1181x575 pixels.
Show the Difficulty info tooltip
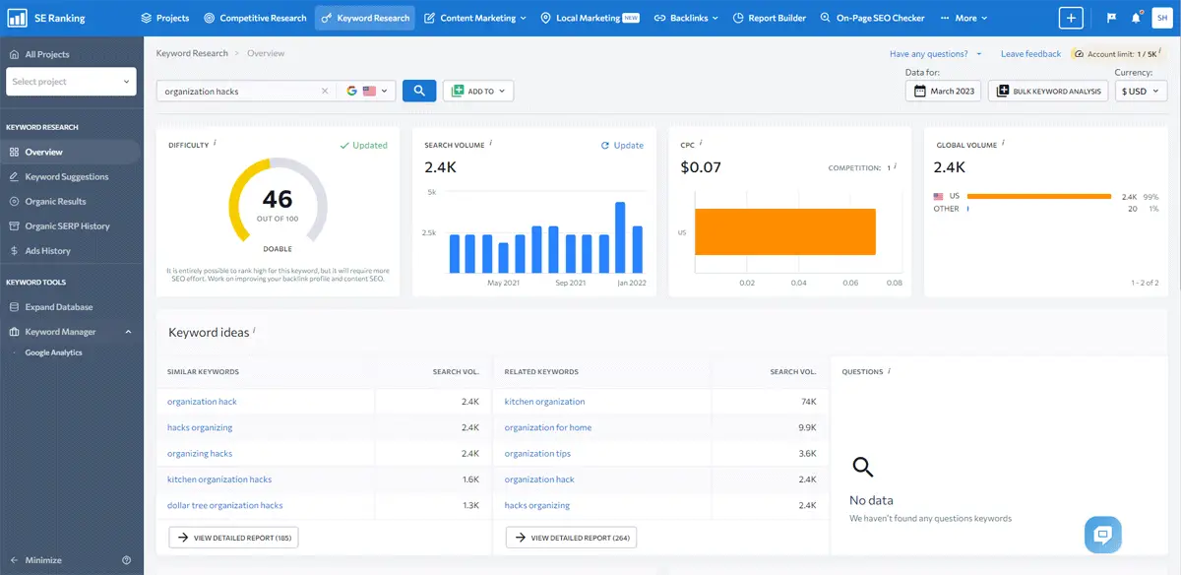(x=216, y=143)
